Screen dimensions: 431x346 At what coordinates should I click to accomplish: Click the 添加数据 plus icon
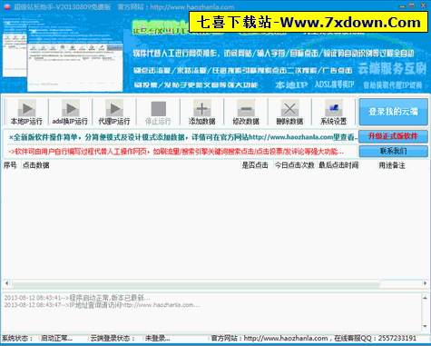coord(202,108)
